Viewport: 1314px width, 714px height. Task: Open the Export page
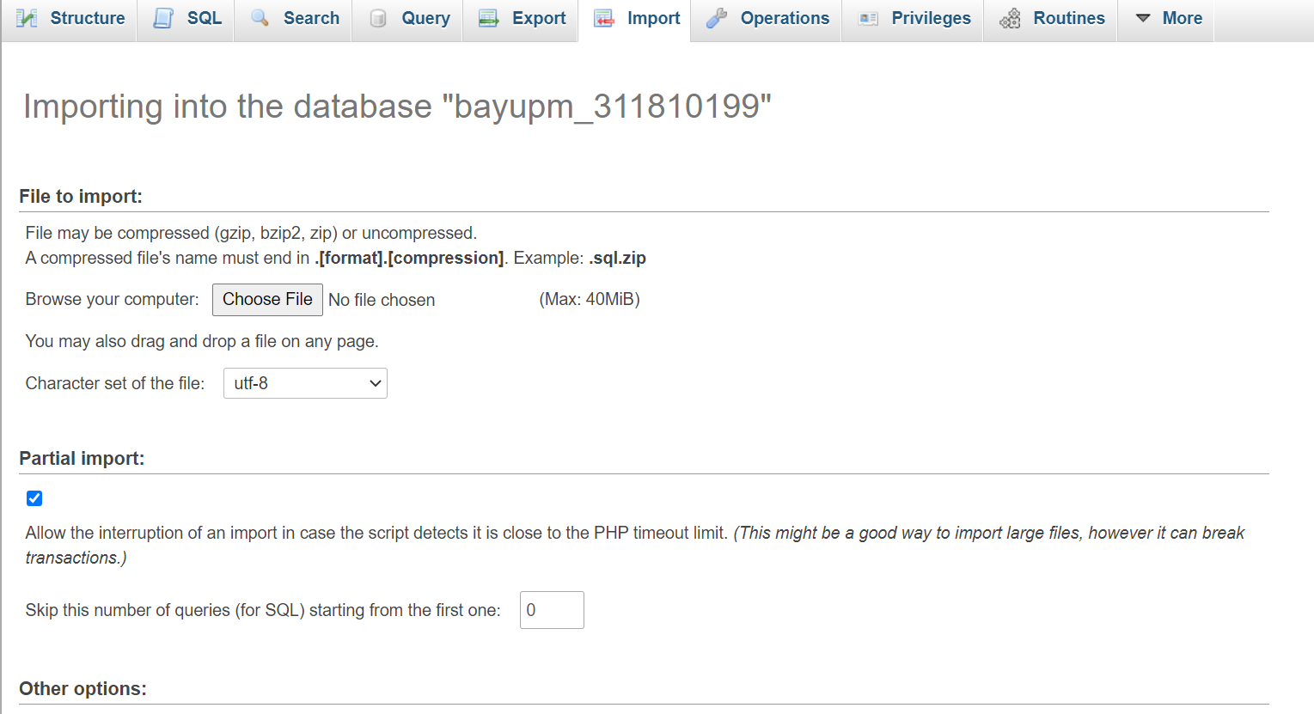(x=520, y=18)
